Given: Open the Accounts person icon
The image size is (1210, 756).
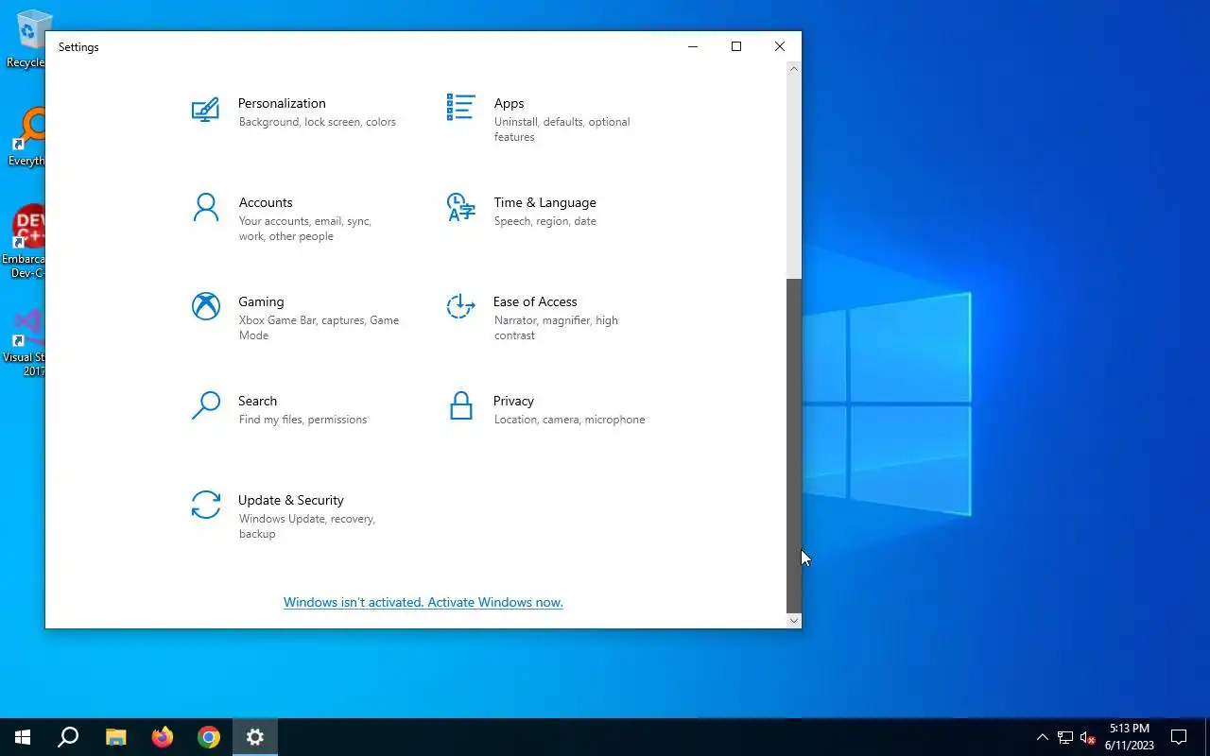Looking at the screenshot, I should 205,208.
